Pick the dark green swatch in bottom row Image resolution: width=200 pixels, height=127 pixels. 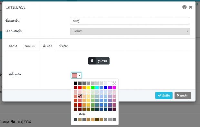point(93,109)
